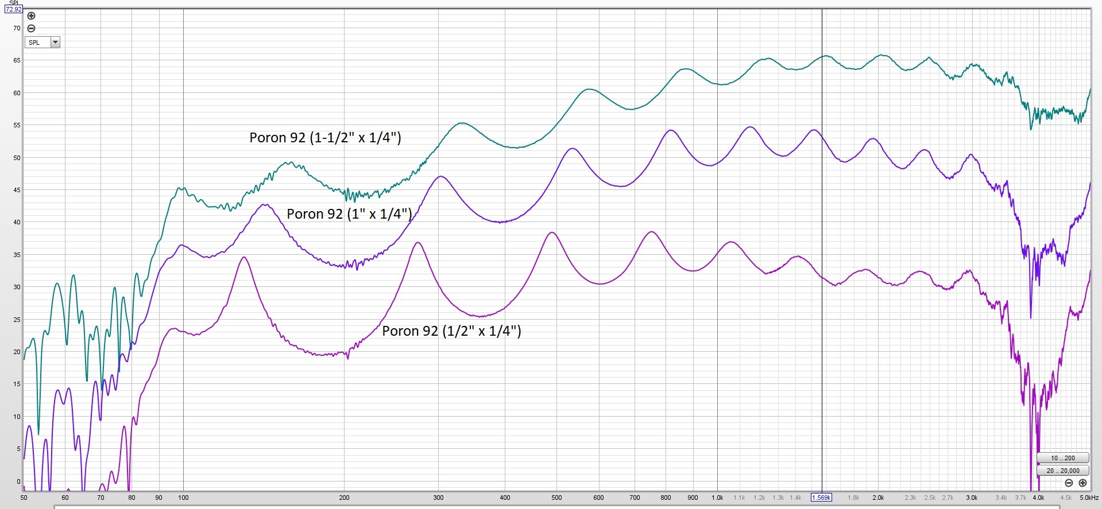The width and height of the screenshot is (1102, 509).
Task: Click the Poron 92 (1-1/2" x 1/4") label
Action: click(325, 138)
